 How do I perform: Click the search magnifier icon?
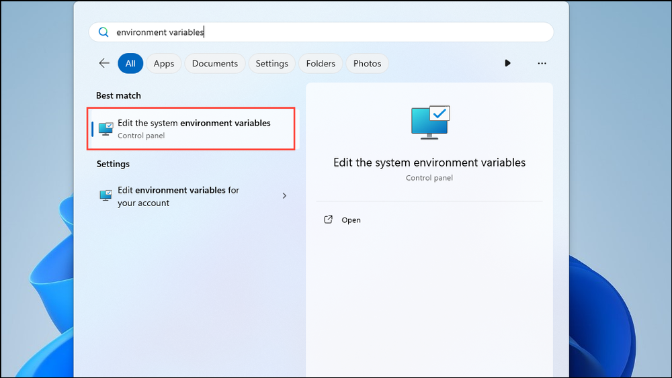click(103, 32)
